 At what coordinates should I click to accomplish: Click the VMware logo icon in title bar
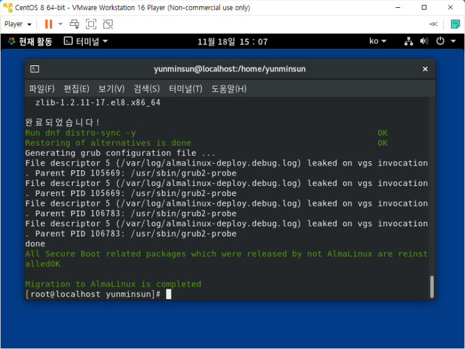tap(8, 7)
